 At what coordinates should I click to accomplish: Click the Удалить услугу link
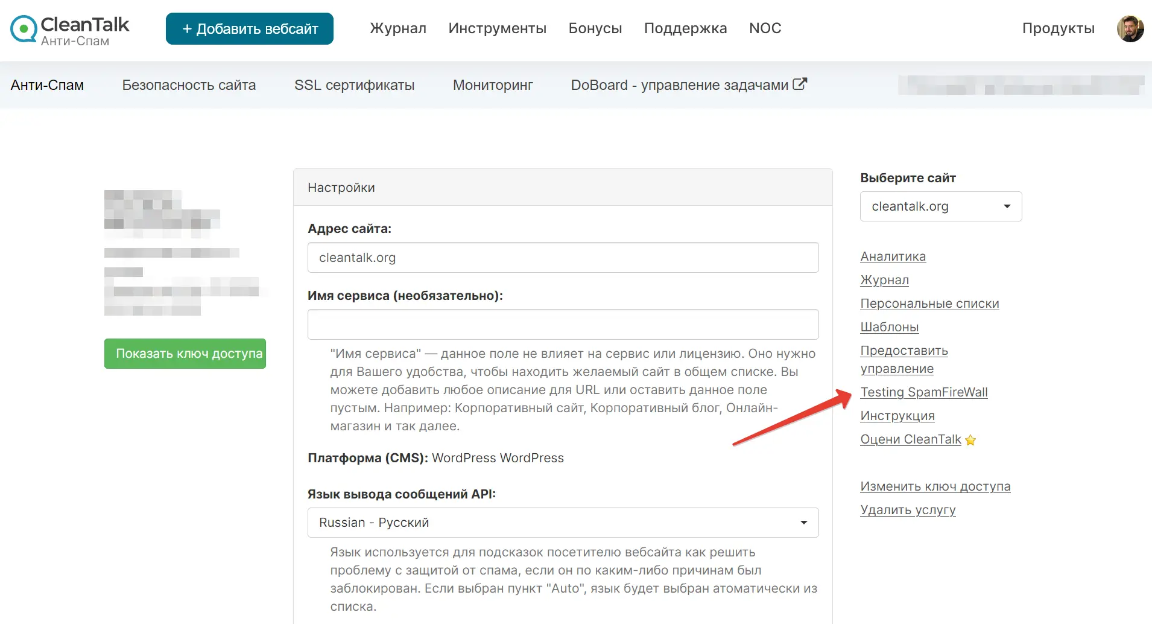click(908, 510)
